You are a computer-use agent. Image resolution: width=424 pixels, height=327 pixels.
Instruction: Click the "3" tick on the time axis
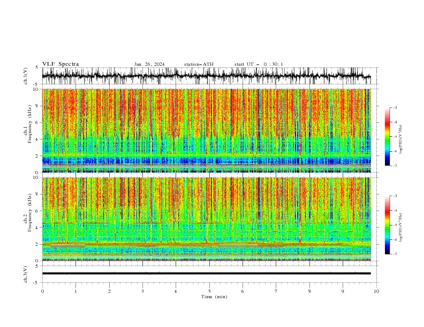click(x=142, y=291)
